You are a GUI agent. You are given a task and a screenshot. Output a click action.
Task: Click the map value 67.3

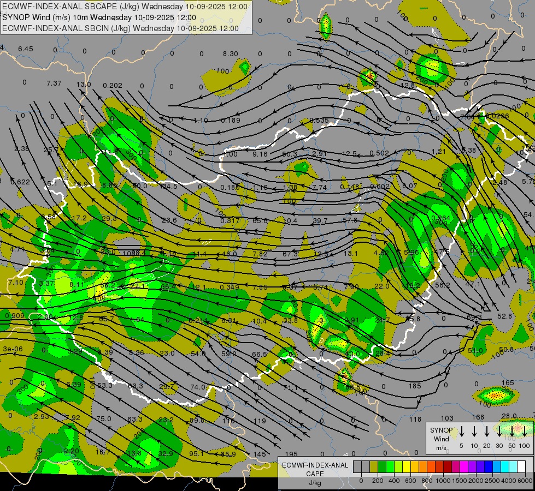click(x=290, y=254)
